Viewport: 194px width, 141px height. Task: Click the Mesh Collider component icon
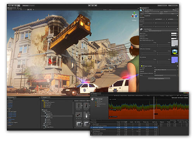[x=142, y=66]
